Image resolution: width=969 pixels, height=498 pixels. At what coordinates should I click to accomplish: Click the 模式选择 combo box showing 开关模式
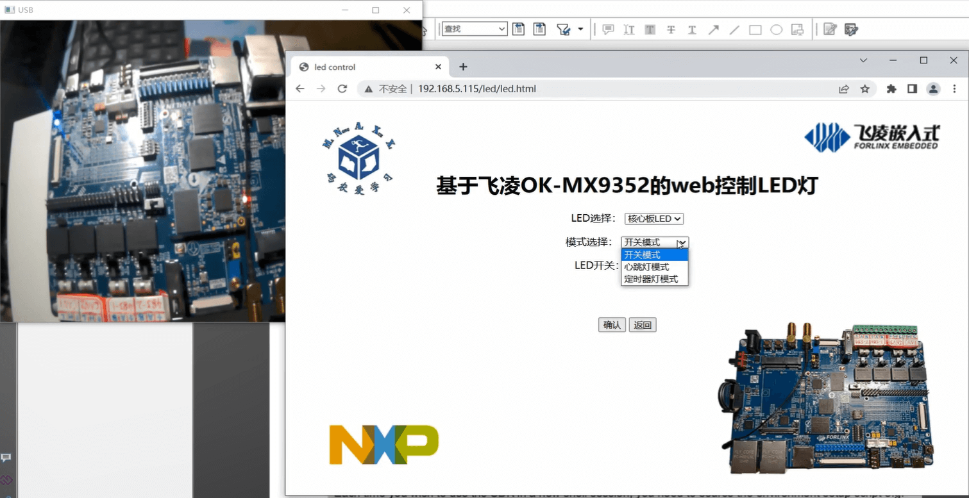(655, 242)
